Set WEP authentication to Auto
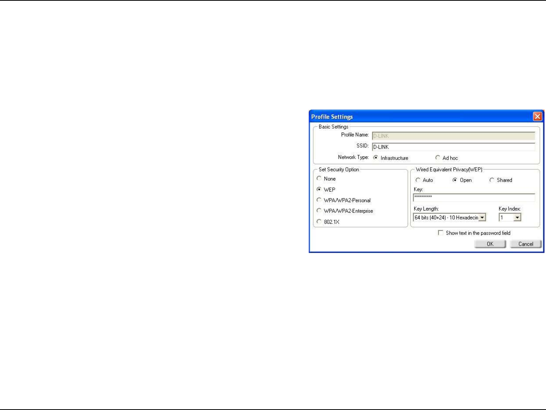 click(x=418, y=180)
